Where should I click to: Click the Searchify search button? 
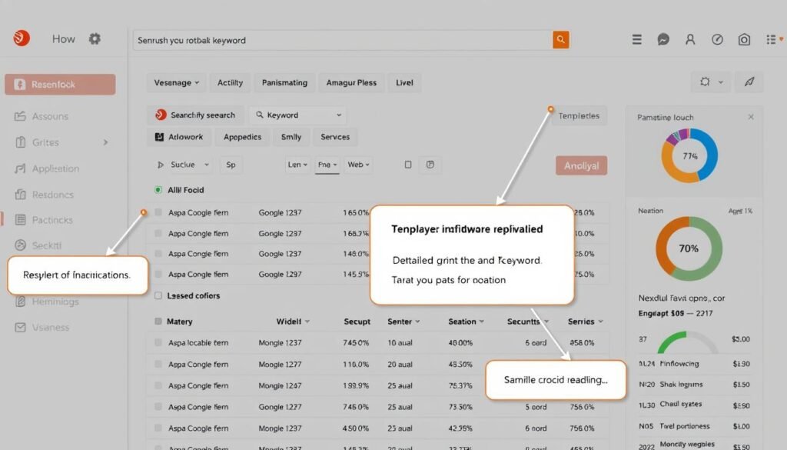196,115
